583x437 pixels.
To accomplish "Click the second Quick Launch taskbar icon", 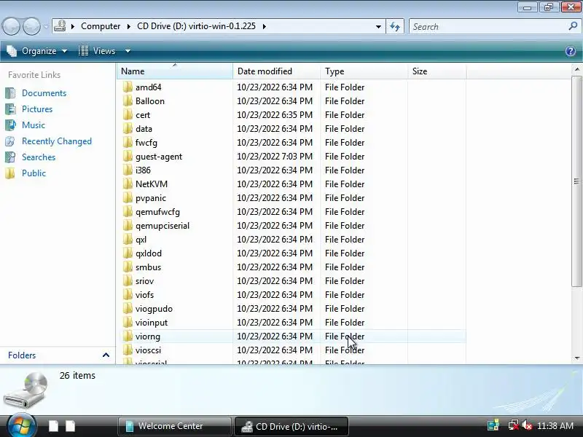I will coord(70,426).
